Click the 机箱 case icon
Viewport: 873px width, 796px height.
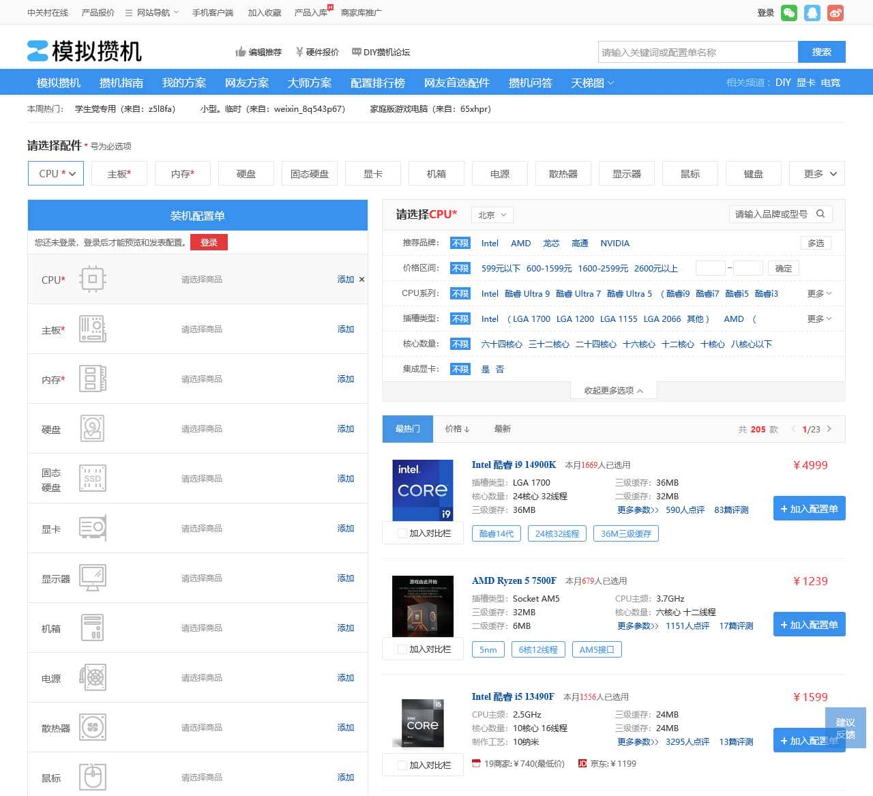click(x=93, y=628)
